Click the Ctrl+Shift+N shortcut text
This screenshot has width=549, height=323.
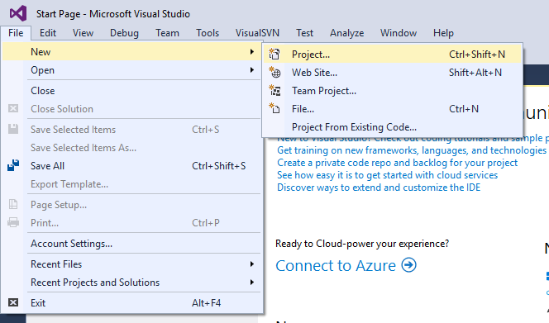pos(477,55)
